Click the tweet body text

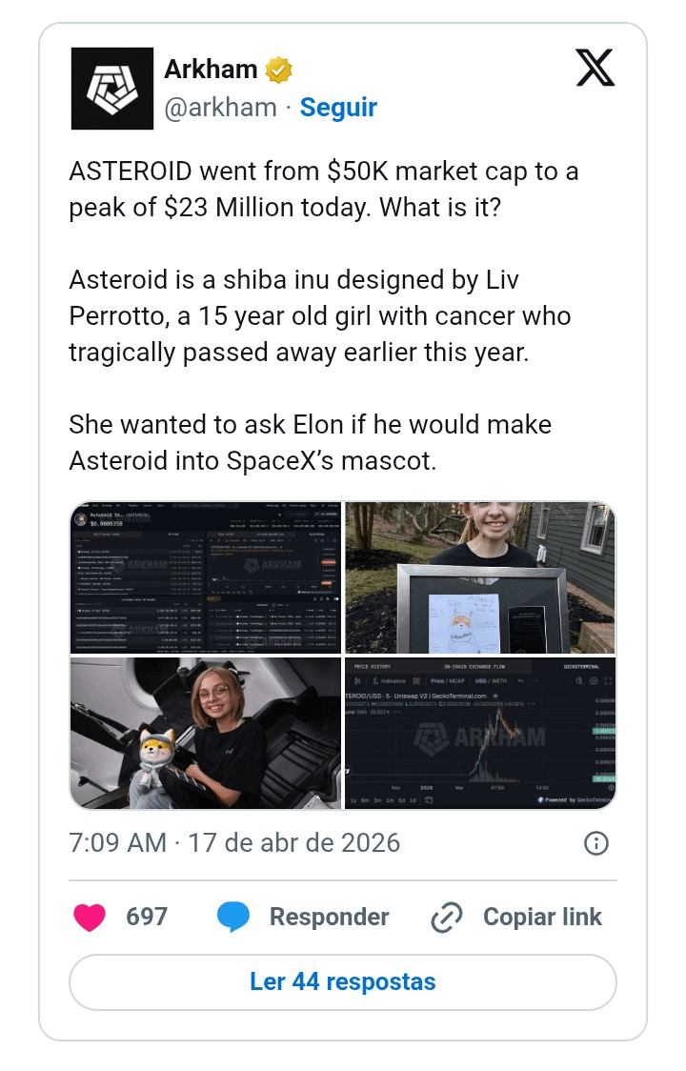324,316
